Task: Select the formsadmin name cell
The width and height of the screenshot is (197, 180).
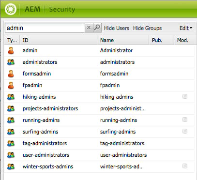Action: (x=114, y=74)
